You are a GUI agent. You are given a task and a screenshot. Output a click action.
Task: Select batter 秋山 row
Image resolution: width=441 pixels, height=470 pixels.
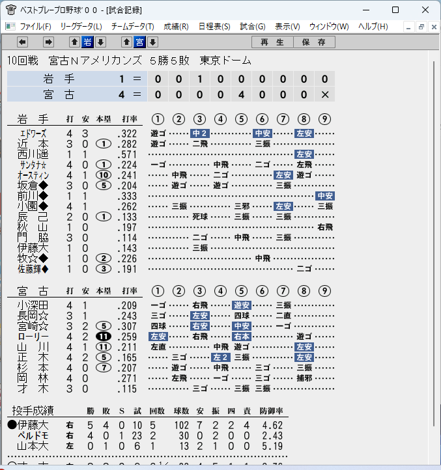[33, 227]
